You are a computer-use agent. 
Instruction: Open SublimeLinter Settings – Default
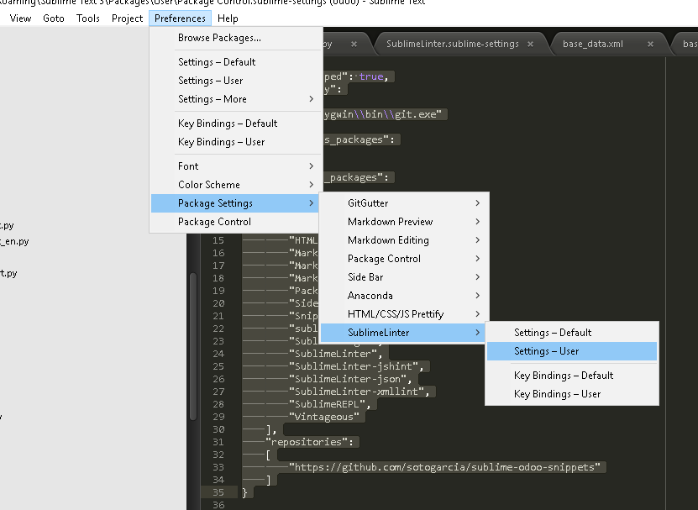571,333
